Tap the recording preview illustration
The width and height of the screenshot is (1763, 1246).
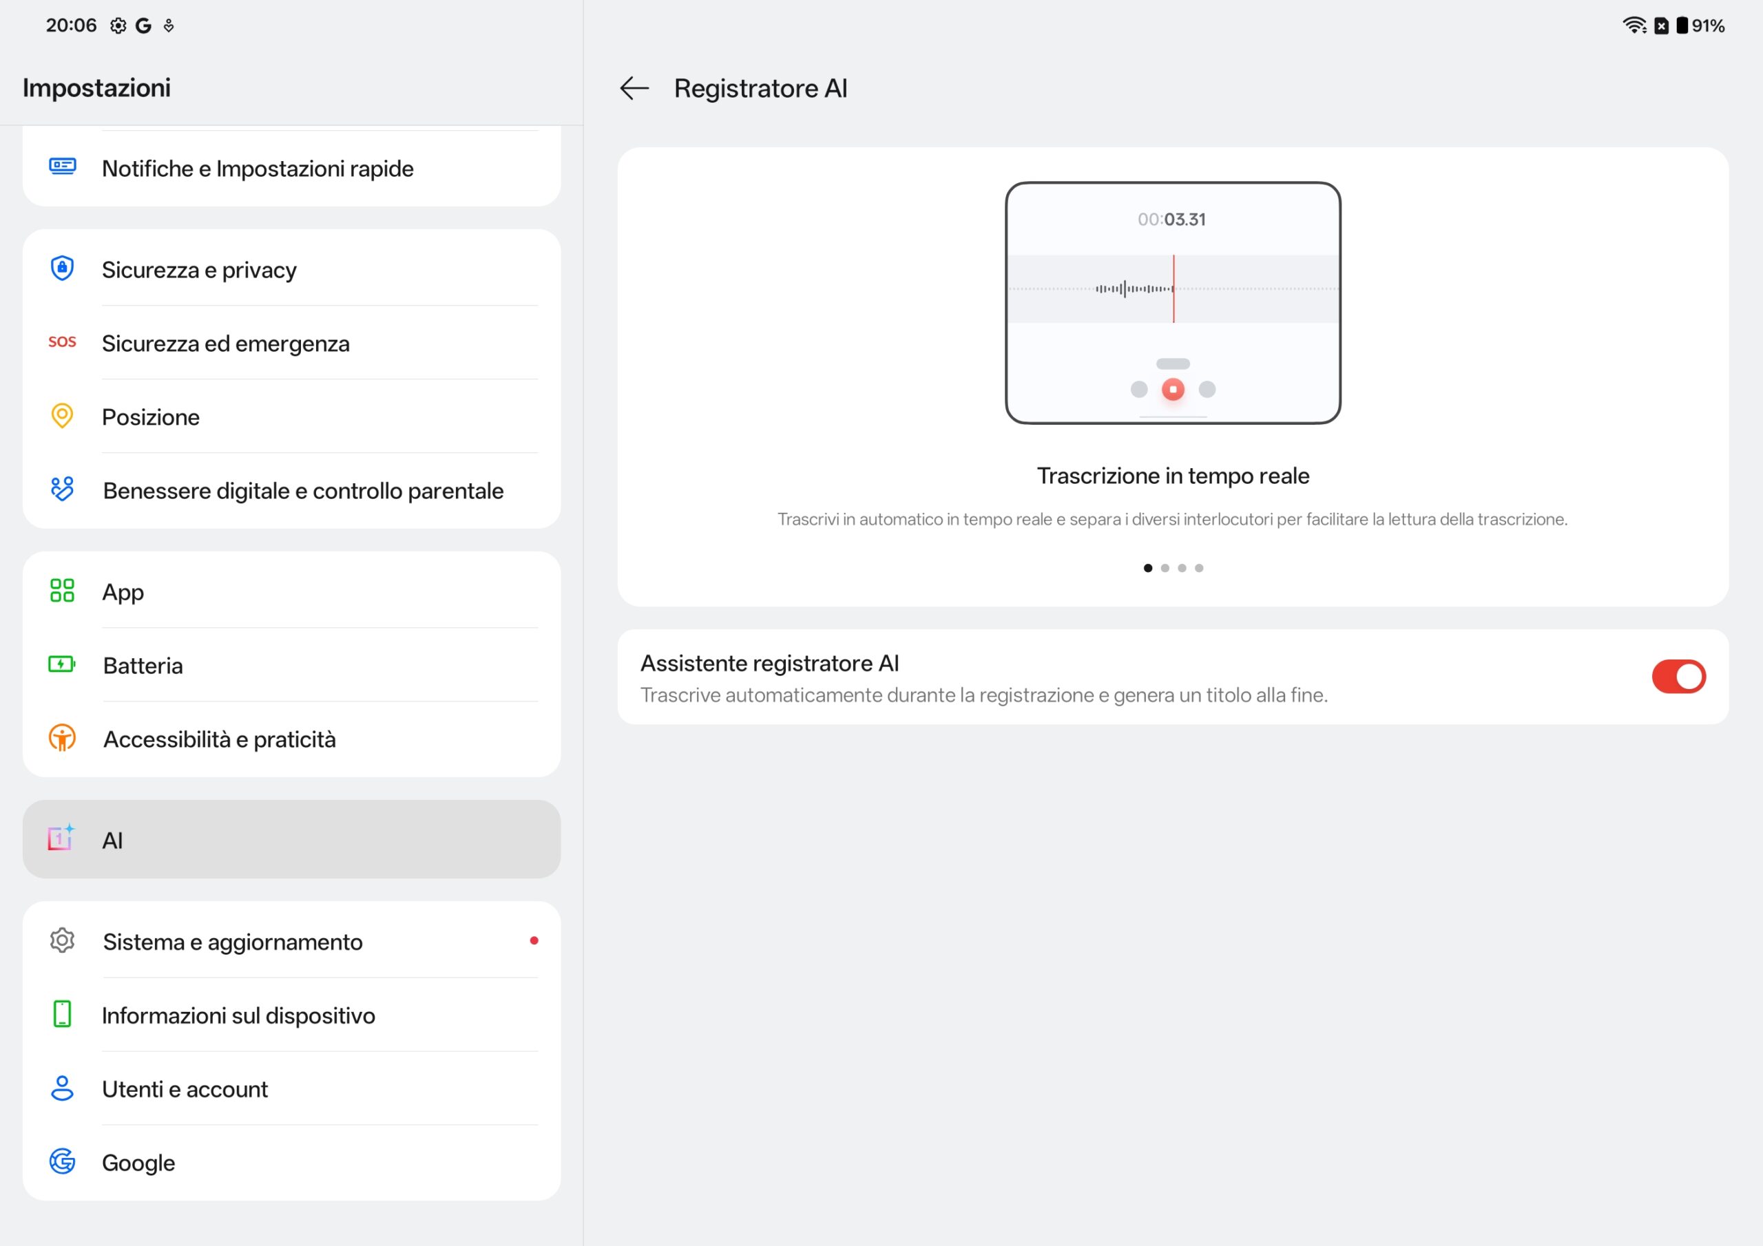(1173, 304)
